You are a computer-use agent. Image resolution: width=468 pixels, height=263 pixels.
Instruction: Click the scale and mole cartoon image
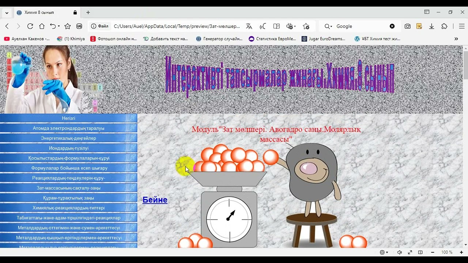[x=272, y=195]
